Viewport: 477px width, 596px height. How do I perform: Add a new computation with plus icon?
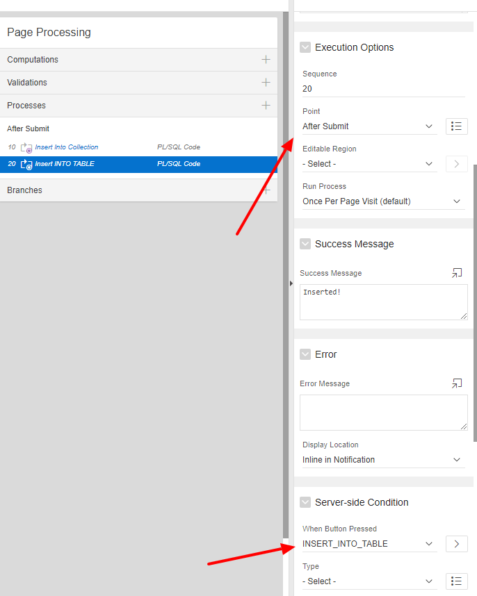(266, 60)
